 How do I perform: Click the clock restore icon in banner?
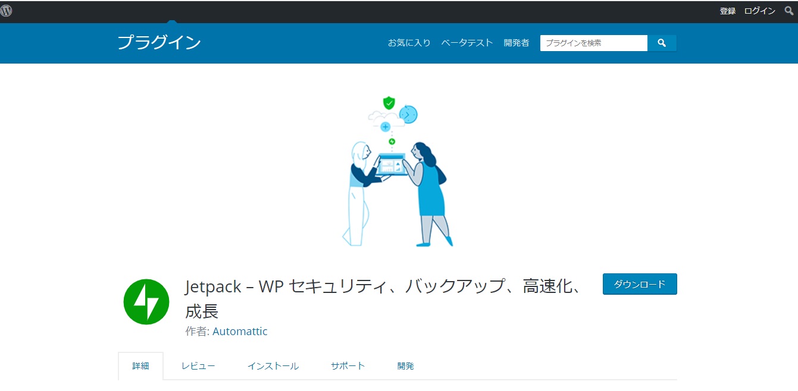click(x=408, y=114)
